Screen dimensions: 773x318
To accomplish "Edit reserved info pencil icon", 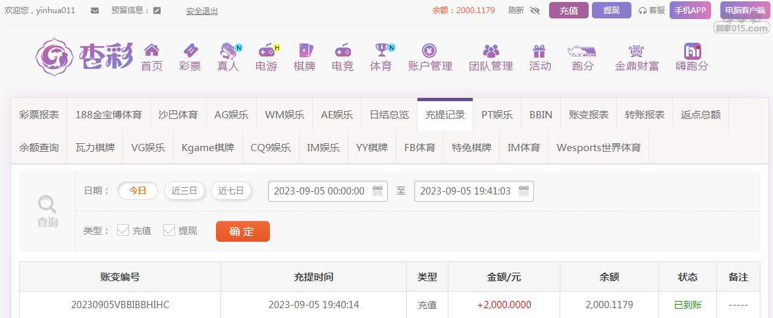I will coord(157,11).
